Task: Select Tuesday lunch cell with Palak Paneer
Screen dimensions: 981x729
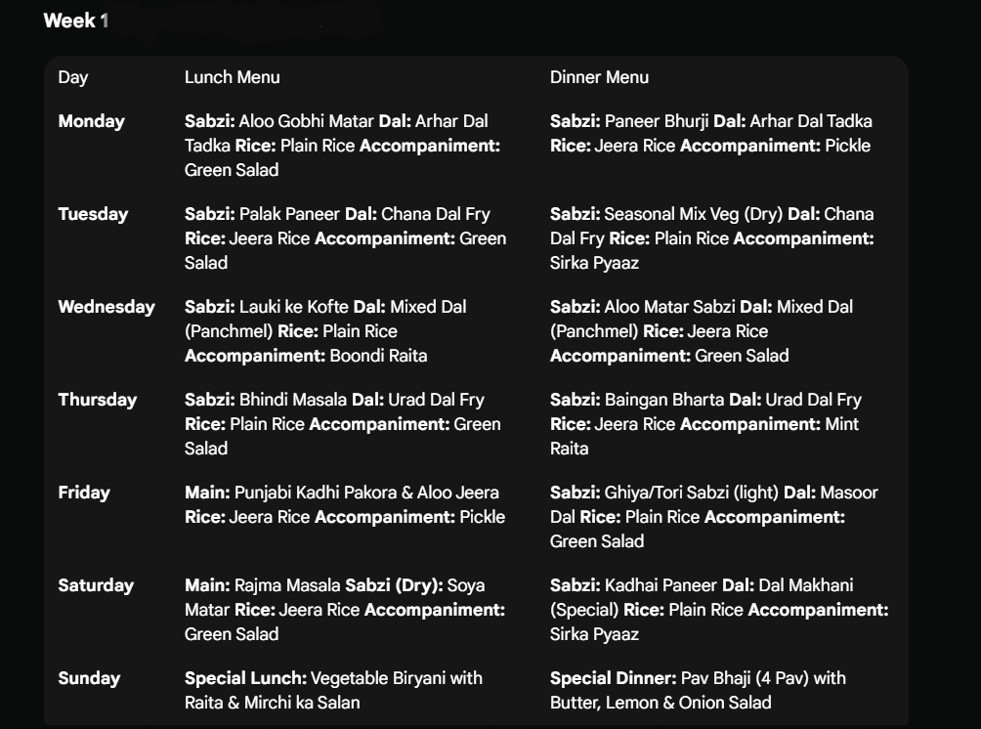Action: 345,238
